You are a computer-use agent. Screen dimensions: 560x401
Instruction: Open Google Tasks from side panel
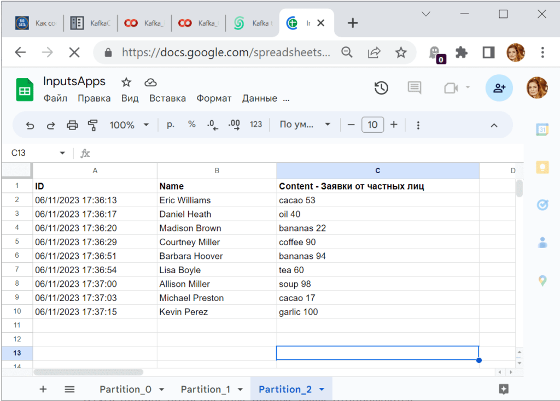click(x=542, y=205)
